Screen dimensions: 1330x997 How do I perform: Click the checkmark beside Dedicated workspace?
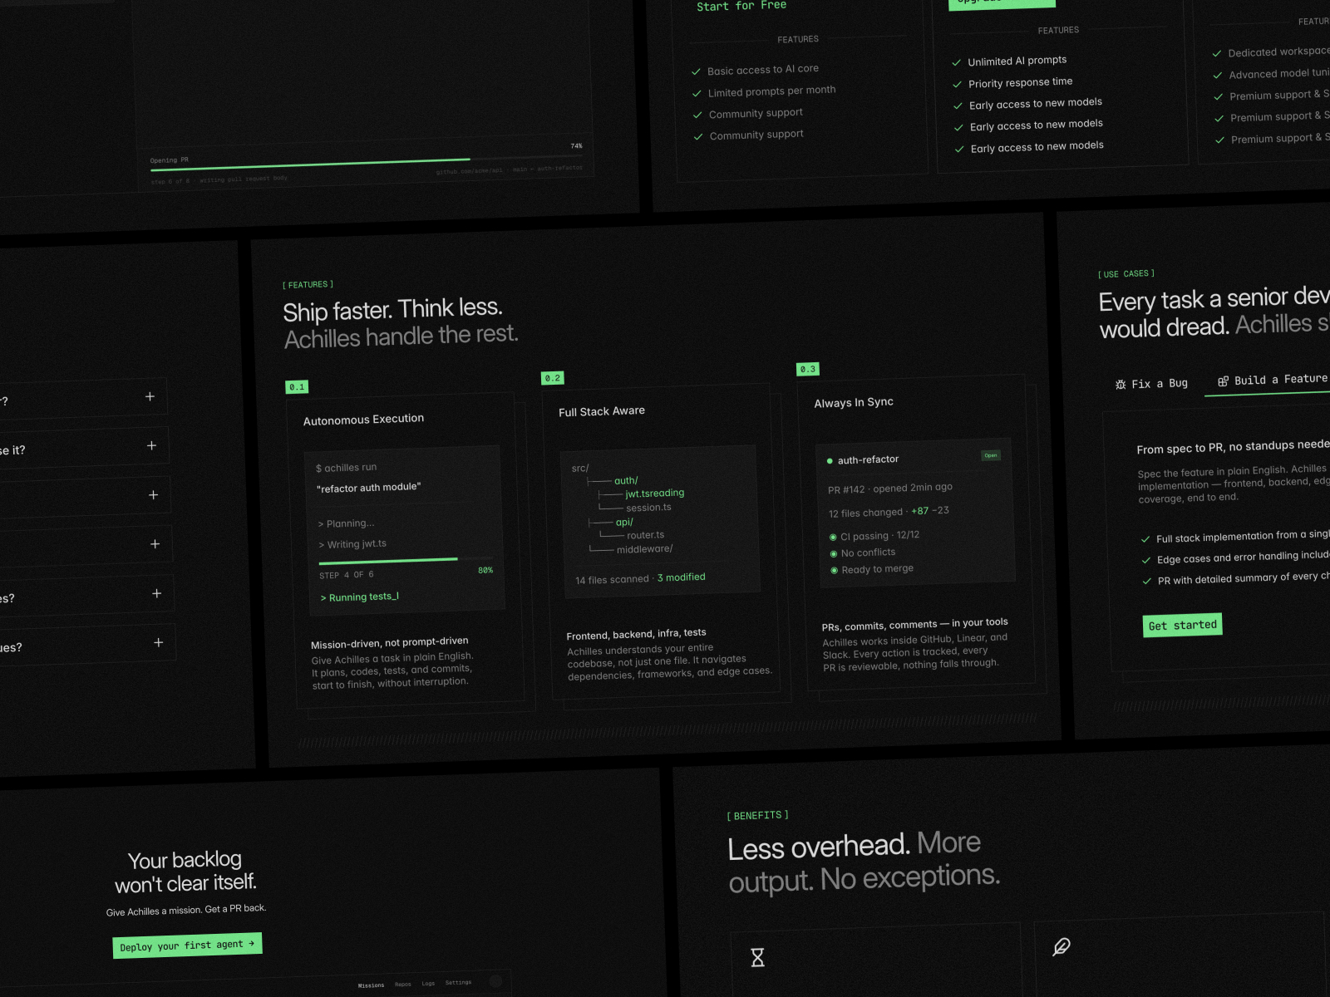coord(1218,54)
